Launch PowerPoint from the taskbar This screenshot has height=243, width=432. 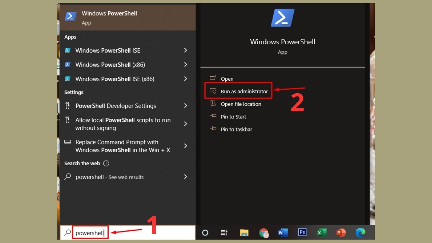click(341, 233)
